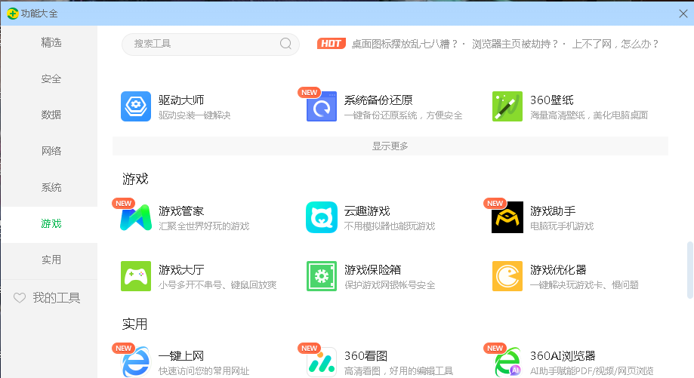Click the 游戏管家 title text
694x378 pixels.
pos(181,211)
